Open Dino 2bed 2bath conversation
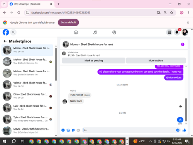This screenshot has height=145, width=193. pyautogui.click(x=27, y=96)
